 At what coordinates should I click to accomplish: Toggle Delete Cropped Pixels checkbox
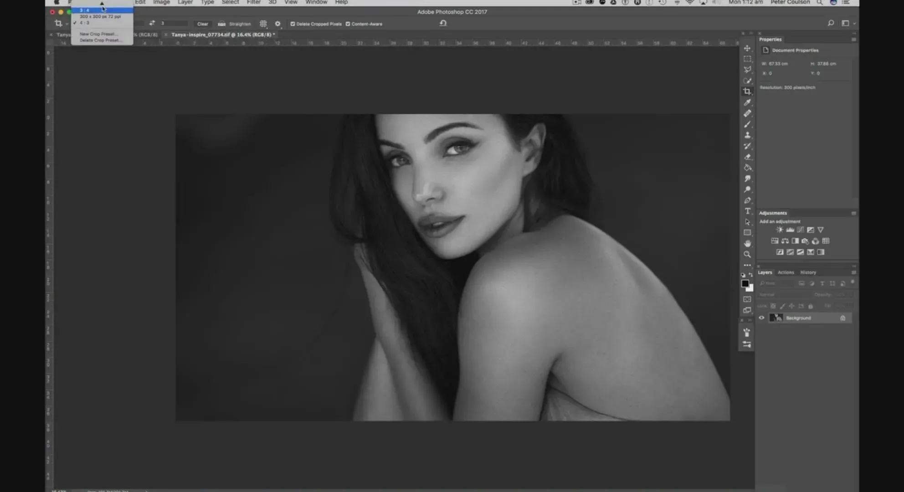pyautogui.click(x=293, y=24)
